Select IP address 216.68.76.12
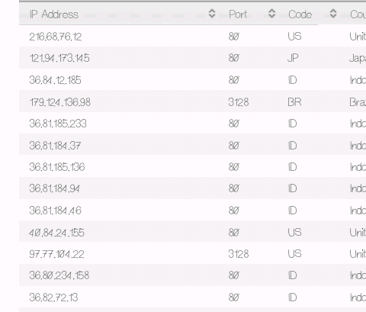The height and width of the screenshot is (312, 366). (56, 37)
